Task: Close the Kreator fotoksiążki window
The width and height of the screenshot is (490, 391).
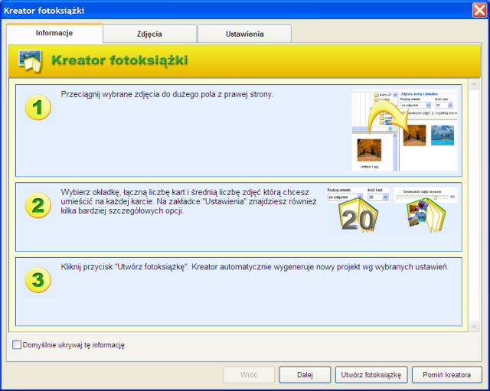Action: [479, 10]
